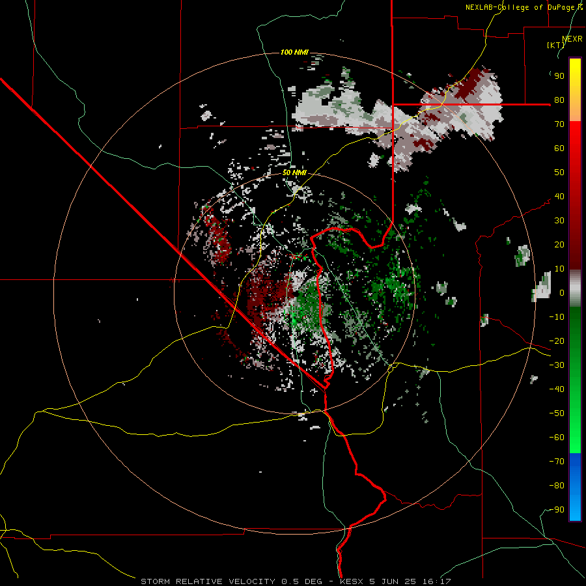This screenshot has width=586, height=586.
Task: Click the yellow top segment of color bar
Action: [x=575, y=90]
